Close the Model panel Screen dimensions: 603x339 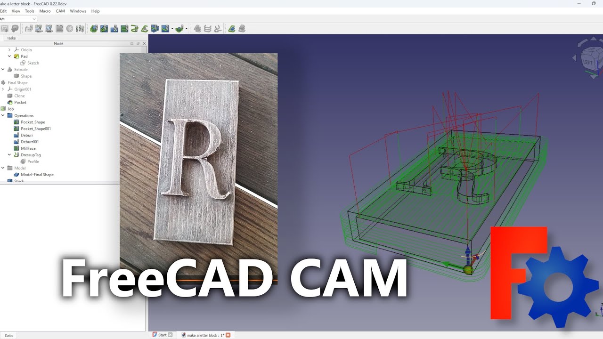(144, 43)
